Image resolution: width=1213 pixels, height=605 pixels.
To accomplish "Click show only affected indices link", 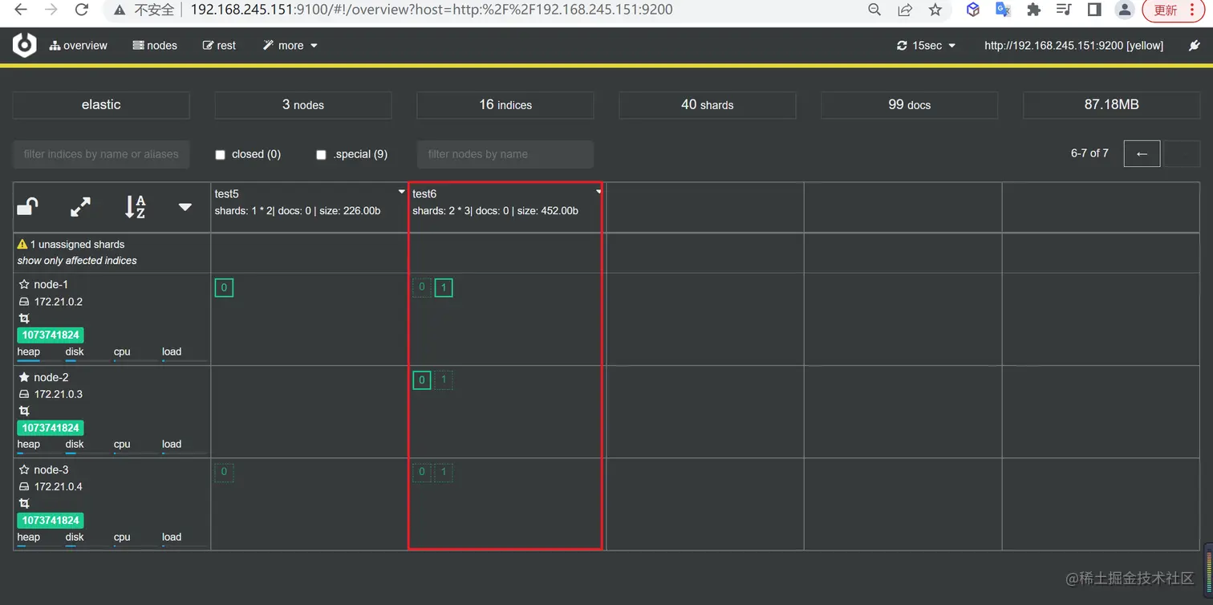I will [x=77, y=261].
